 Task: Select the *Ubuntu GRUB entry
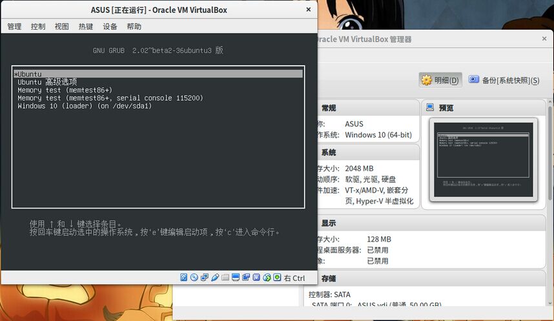click(158, 74)
